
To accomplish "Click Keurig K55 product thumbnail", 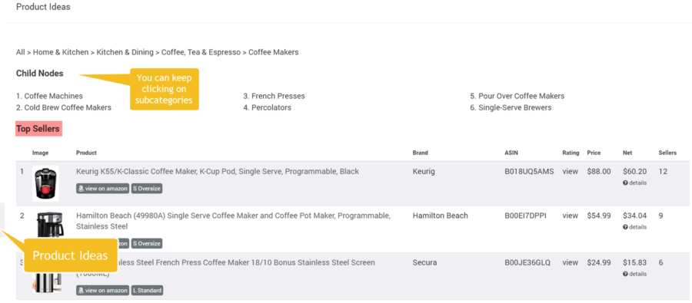I will [x=45, y=183].
